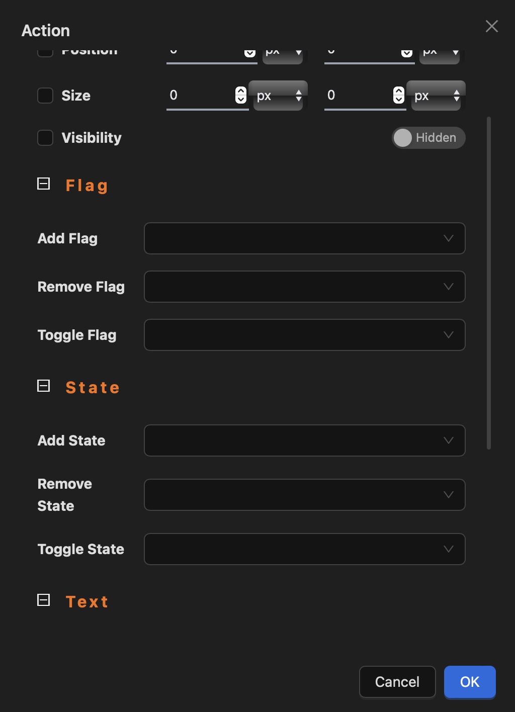Open the Toggle State dropdown
Image resolution: width=515 pixels, height=712 pixels.
[x=304, y=549]
